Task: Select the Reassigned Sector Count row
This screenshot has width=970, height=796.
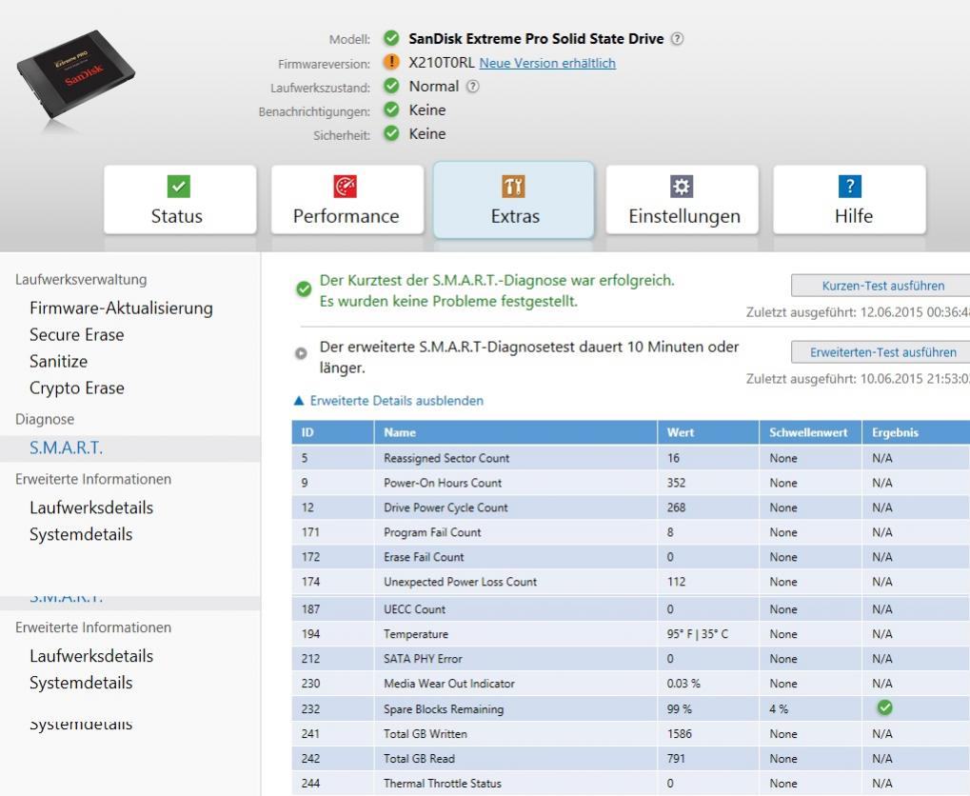Action: tap(631, 458)
